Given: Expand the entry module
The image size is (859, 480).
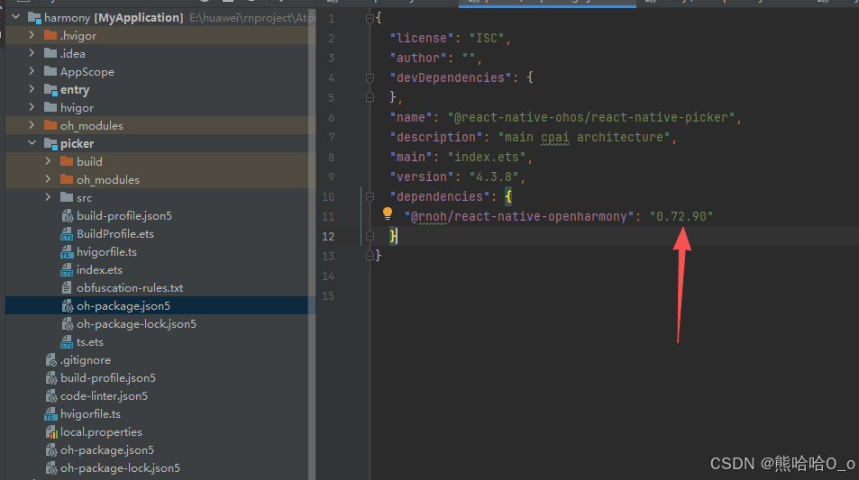Looking at the screenshot, I should click(32, 89).
